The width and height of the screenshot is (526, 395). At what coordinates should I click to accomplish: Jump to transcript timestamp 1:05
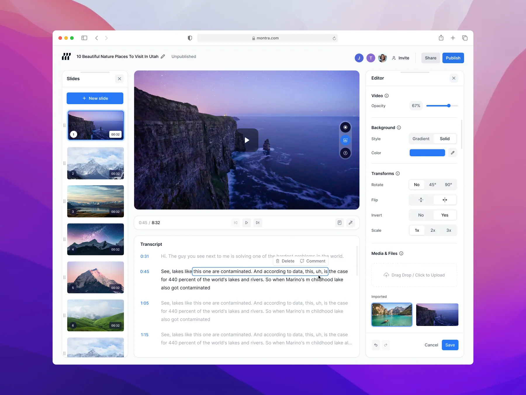pyautogui.click(x=145, y=303)
